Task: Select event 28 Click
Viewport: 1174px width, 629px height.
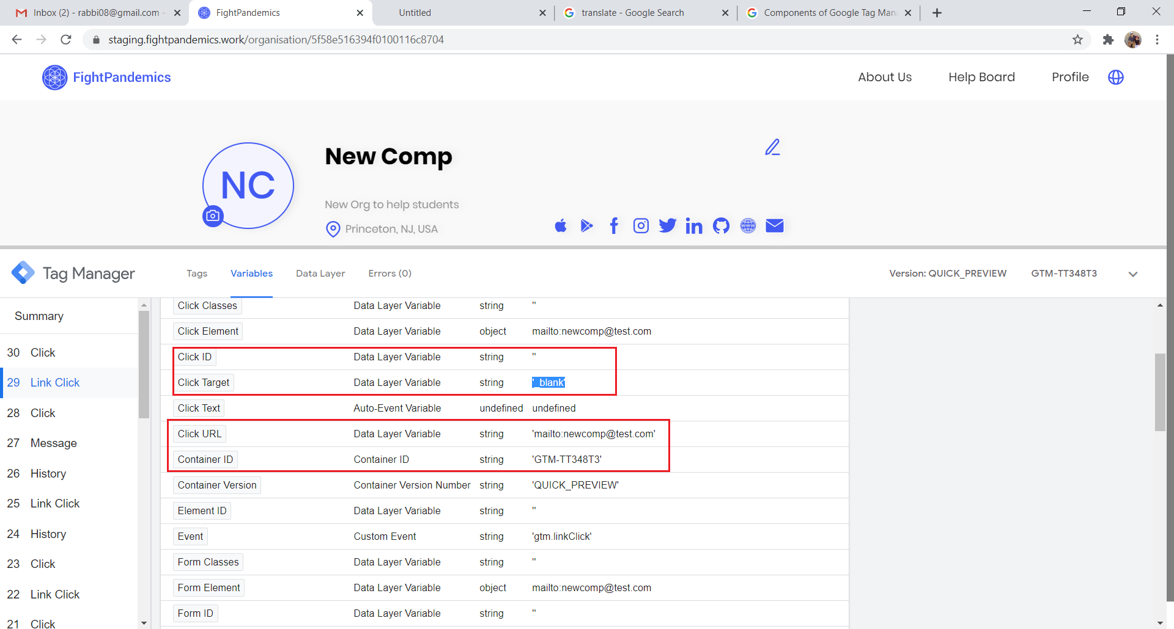Action: click(69, 413)
